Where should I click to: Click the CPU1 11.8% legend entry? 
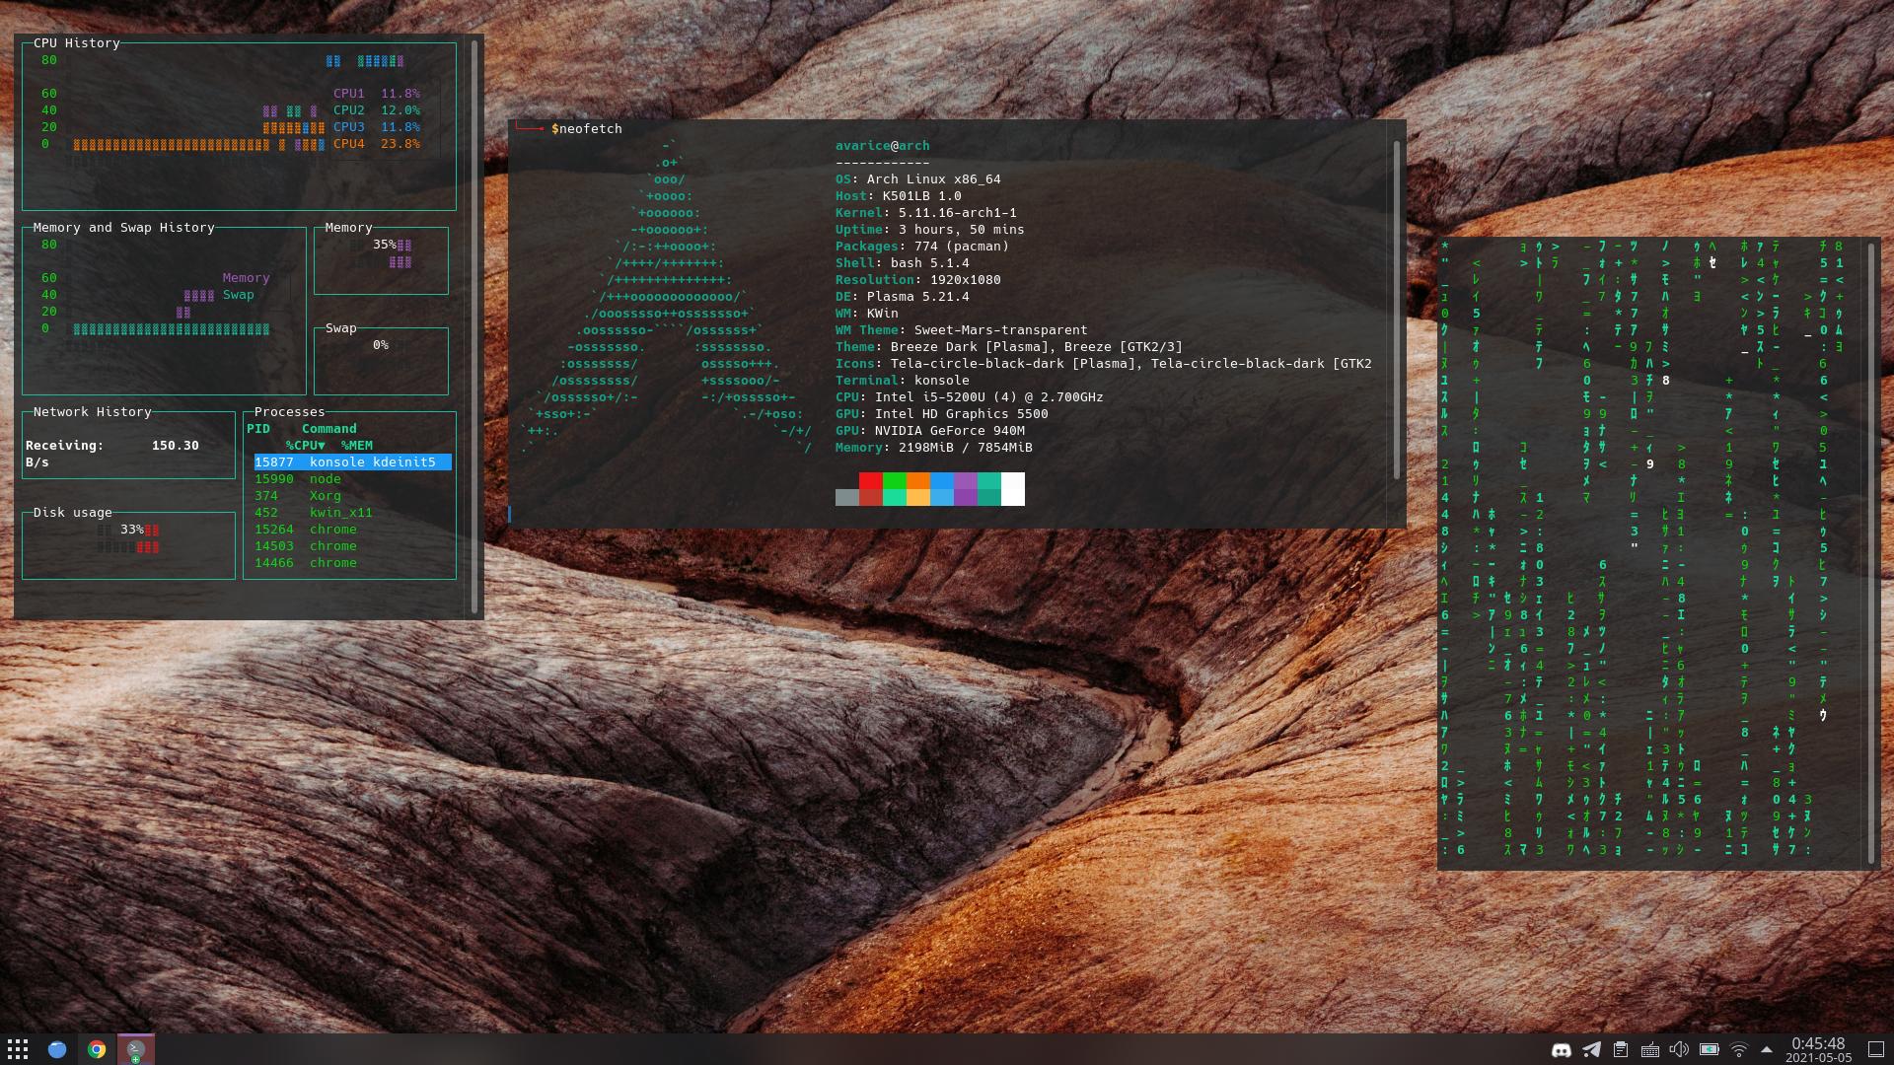pos(377,94)
